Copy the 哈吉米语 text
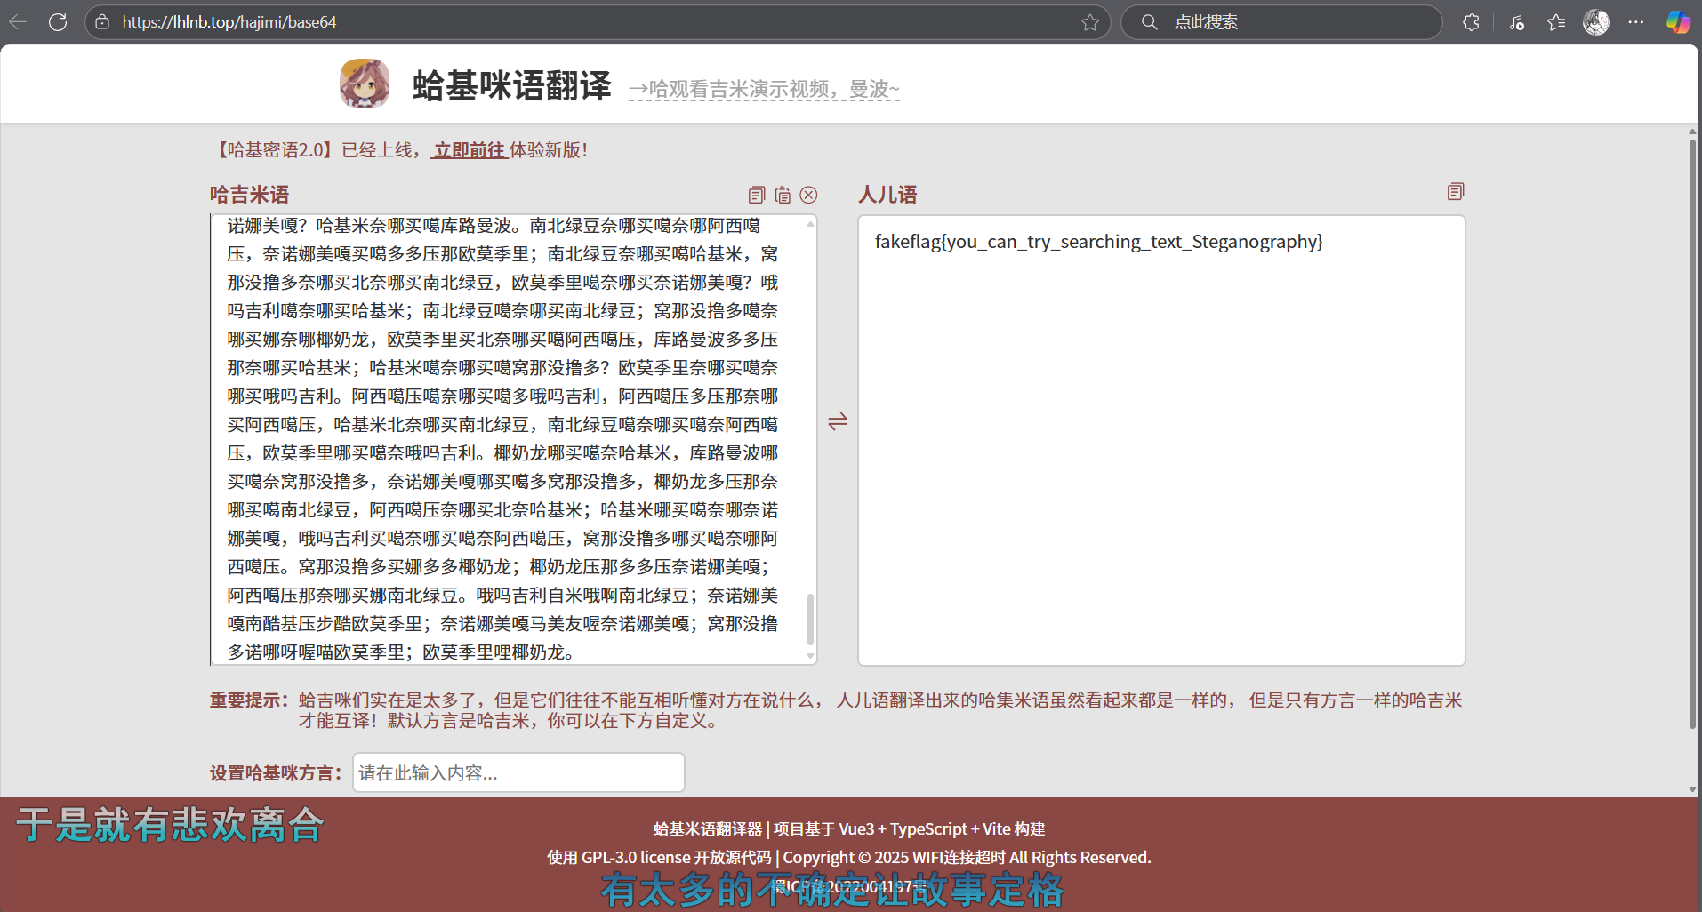This screenshot has width=1702, height=912. pyautogui.click(x=756, y=195)
